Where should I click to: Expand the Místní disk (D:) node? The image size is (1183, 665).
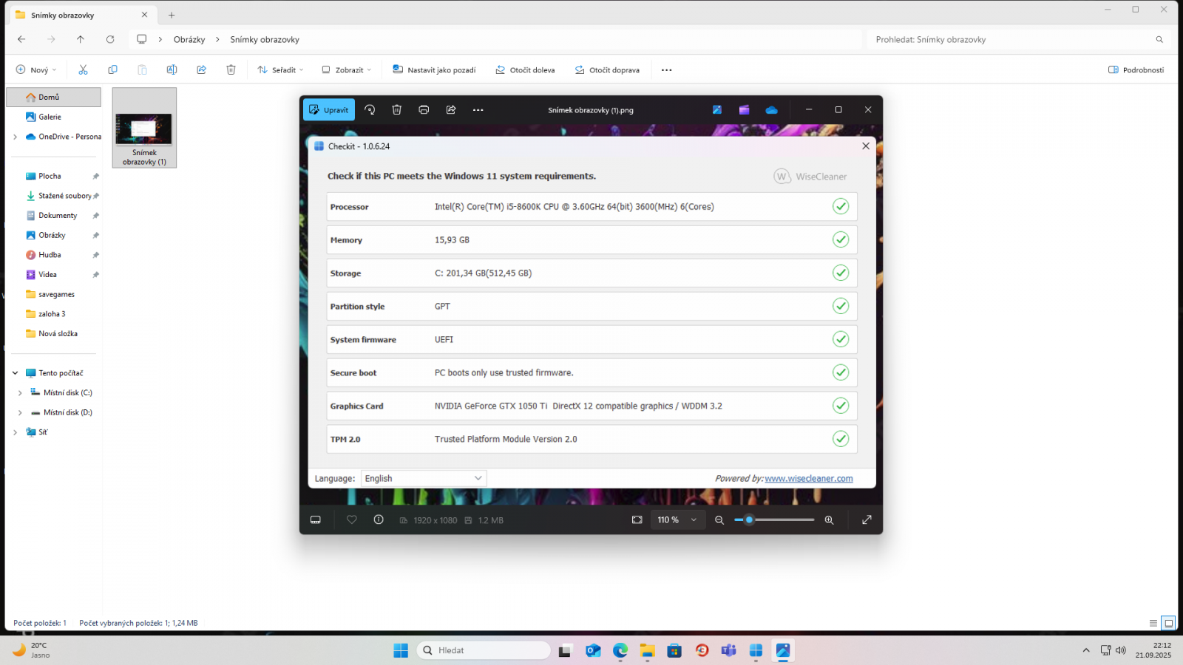tap(20, 413)
